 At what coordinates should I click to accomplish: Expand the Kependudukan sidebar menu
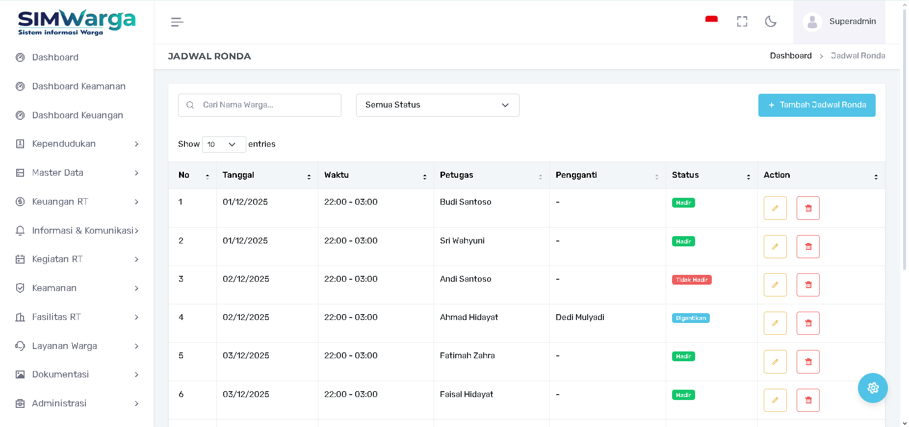pos(77,144)
